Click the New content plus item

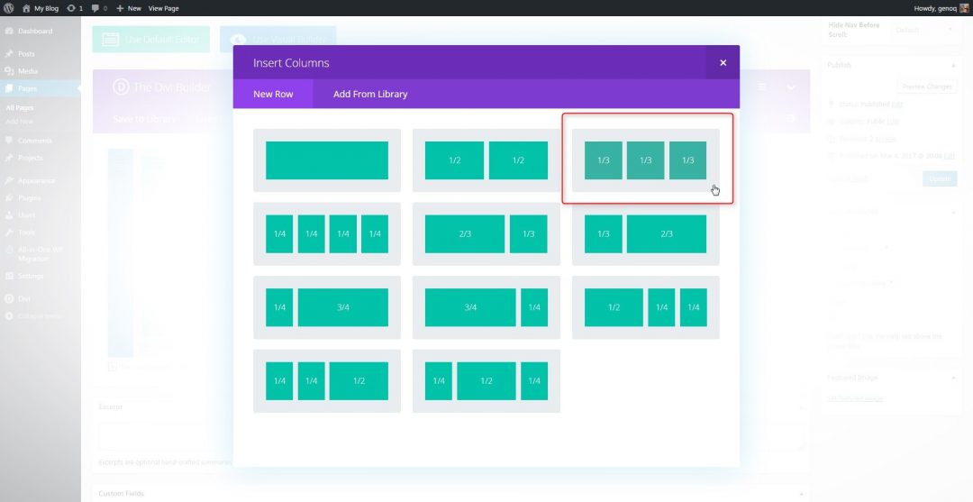tap(129, 7)
